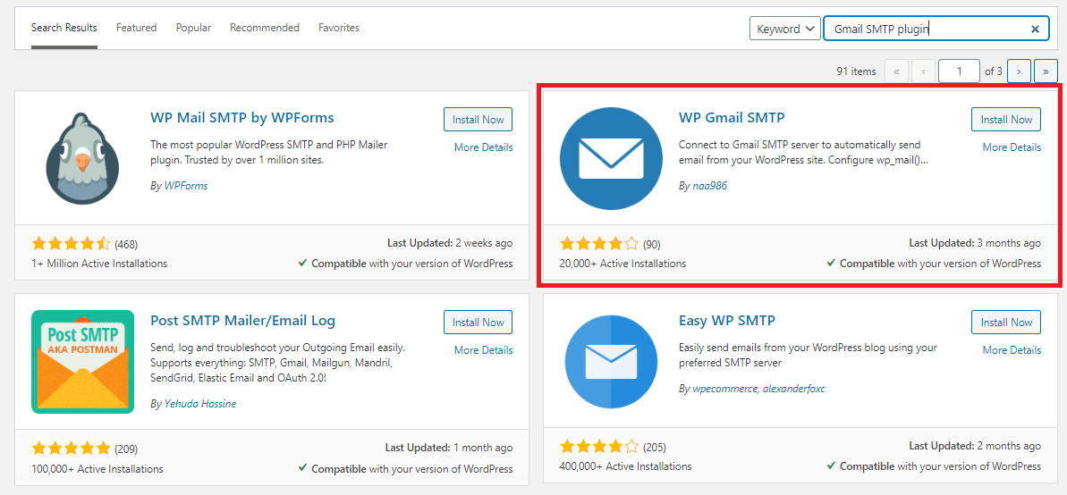Open More Details for WP Gmail SMTP

[x=1012, y=147]
